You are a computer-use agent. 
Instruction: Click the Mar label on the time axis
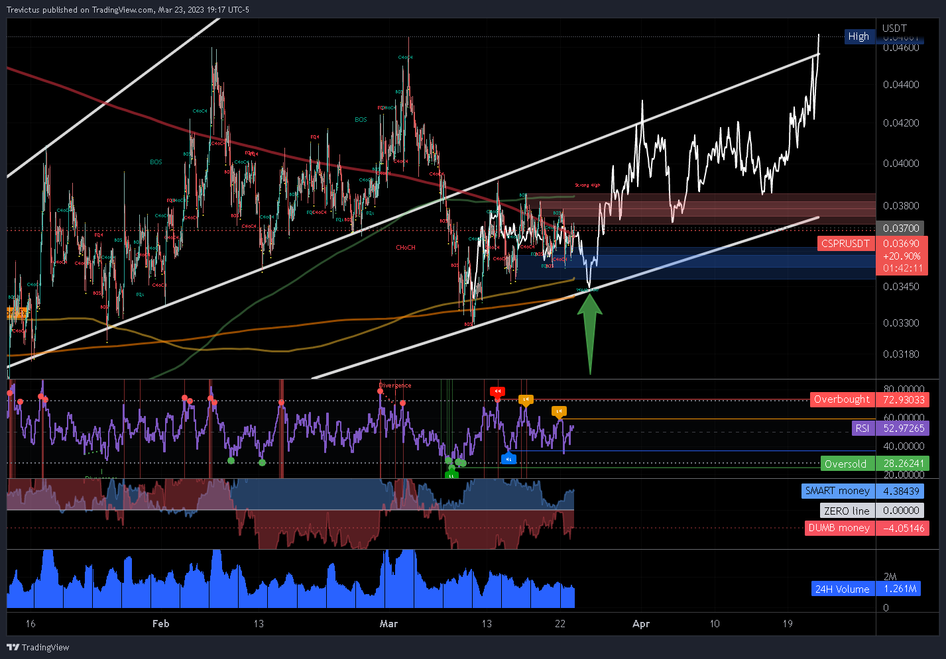(388, 623)
